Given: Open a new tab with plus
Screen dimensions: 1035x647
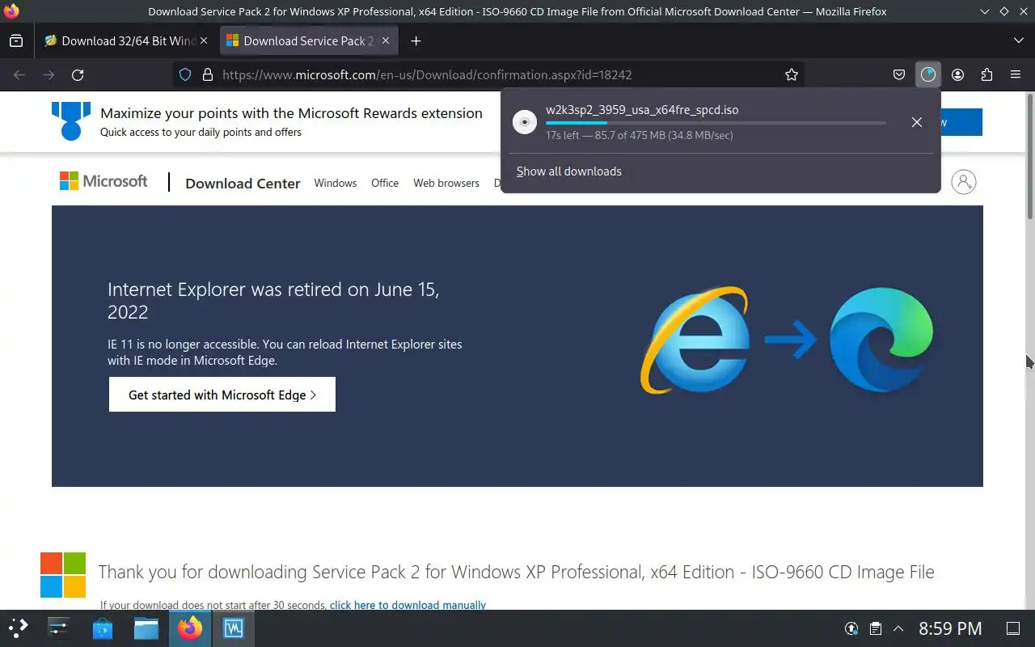Looking at the screenshot, I should (x=416, y=40).
